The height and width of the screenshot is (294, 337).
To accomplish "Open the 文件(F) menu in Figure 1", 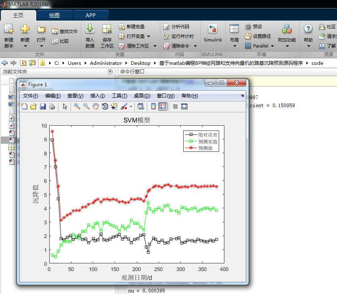I will click(31, 96).
